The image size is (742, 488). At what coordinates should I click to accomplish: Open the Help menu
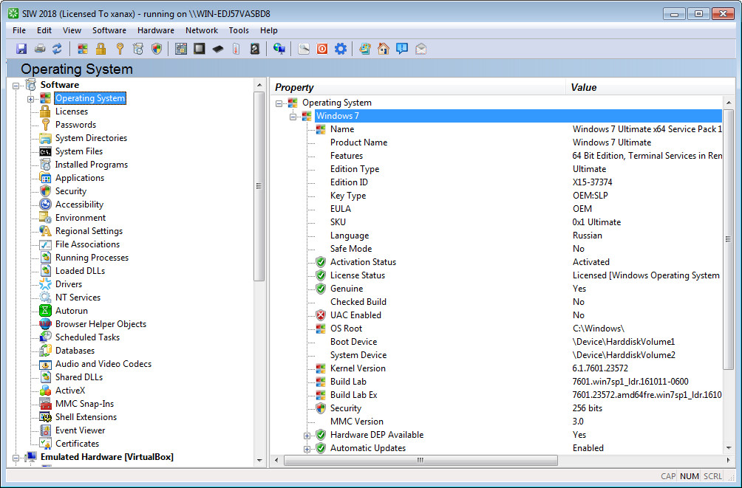click(269, 30)
